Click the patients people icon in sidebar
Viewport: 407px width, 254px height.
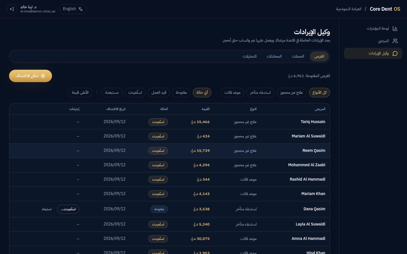395,41
